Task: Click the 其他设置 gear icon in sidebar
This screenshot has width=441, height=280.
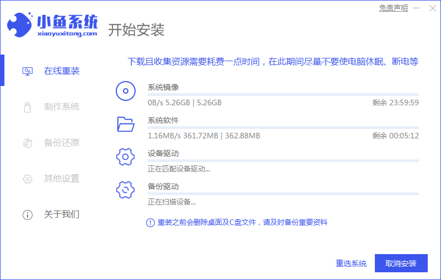Action: click(x=28, y=179)
